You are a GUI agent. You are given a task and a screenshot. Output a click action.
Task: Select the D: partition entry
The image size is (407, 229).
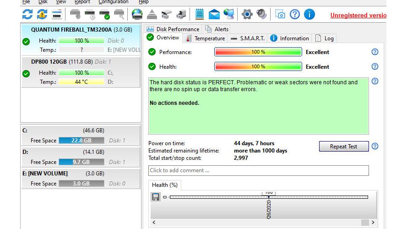click(81, 157)
